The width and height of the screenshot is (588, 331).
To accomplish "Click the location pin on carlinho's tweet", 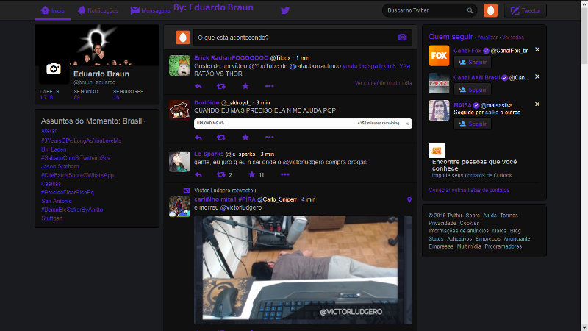I will [409, 199].
